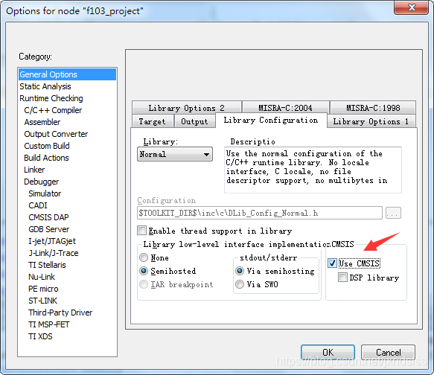Image resolution: width=434 pixels, height=375 pixels.
Task: Switch to Library Options 2 tab
Action: 187,108
